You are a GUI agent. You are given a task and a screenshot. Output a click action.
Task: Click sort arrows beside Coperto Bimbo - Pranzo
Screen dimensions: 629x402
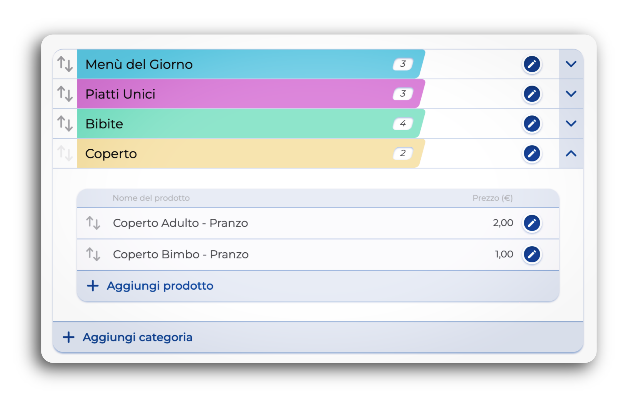(x=93, y=254)
